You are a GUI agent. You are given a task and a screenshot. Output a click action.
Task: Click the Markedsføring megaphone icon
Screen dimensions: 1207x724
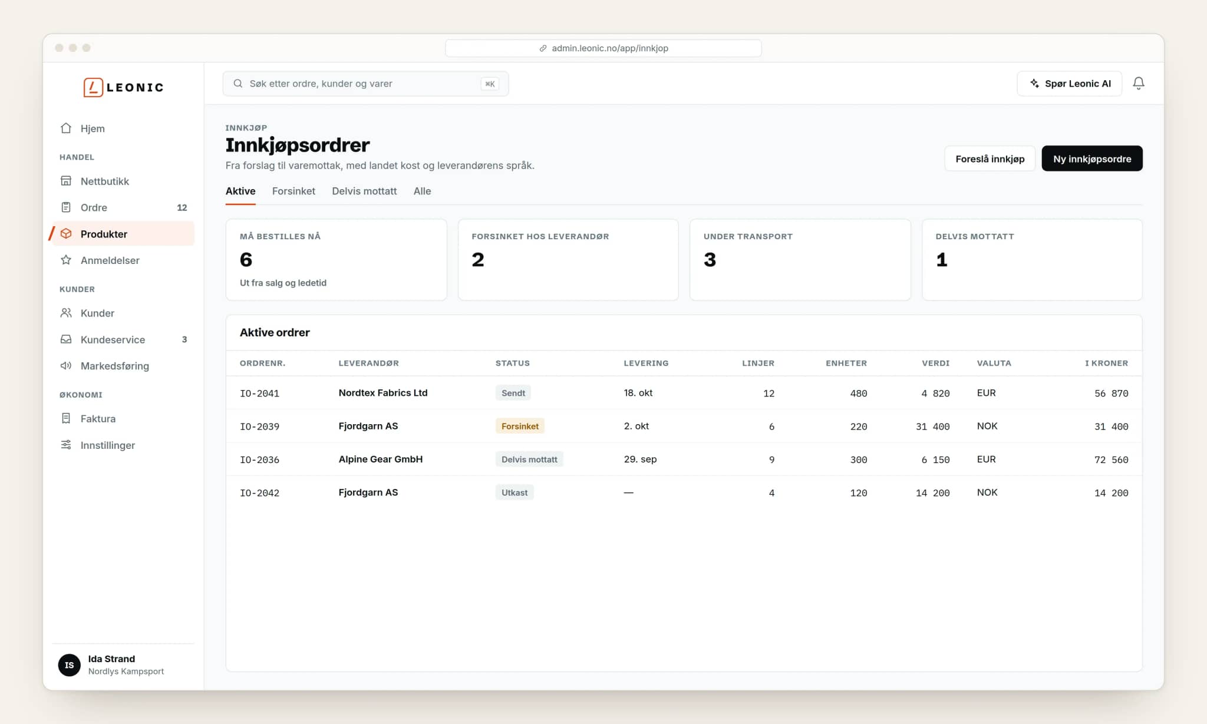click(66, 366)
